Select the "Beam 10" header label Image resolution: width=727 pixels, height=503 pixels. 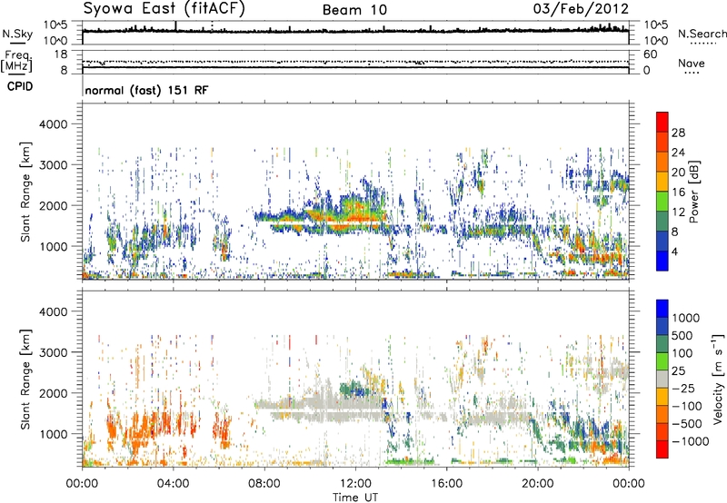pyautogui.click(x=354, y=10)
